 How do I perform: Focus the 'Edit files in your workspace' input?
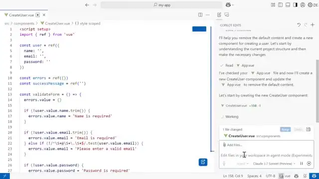coord(266,155)
